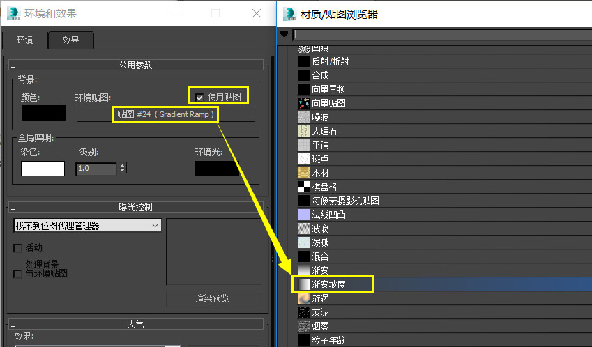This screenshot has width=592, height=347.
Task: Select the 粒子年龄 list row text
Action: (328, 340)
